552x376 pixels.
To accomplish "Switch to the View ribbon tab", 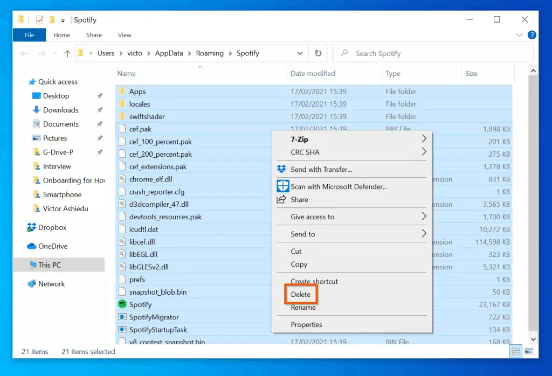I will tap(125, 35).
